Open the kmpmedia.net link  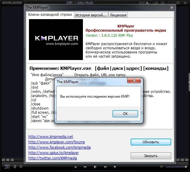pos(51,136)
